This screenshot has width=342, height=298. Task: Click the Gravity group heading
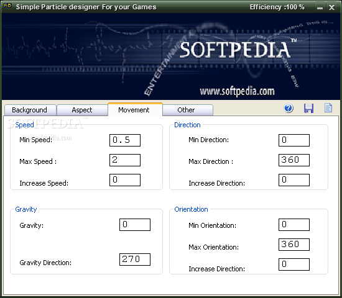26,209
